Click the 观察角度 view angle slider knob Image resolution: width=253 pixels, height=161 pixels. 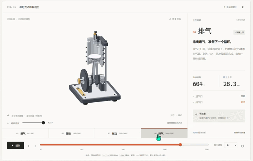click(43, 122)
